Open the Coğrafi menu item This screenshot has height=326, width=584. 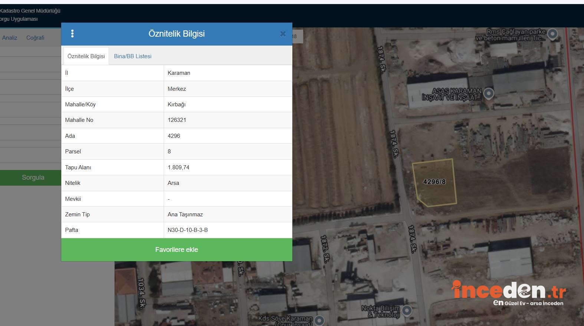pos(35,38)
